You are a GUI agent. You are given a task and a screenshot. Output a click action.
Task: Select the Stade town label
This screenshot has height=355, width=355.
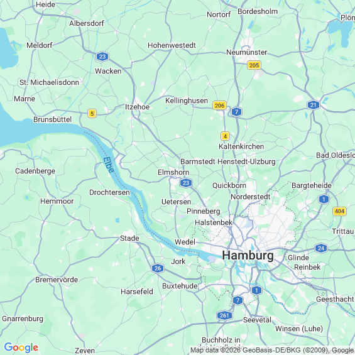[129, 238]
